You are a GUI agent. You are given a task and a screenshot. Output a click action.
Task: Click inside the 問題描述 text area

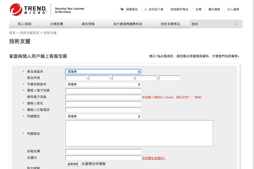[139, 133]
